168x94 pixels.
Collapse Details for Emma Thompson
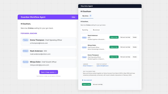click(135, 57)
